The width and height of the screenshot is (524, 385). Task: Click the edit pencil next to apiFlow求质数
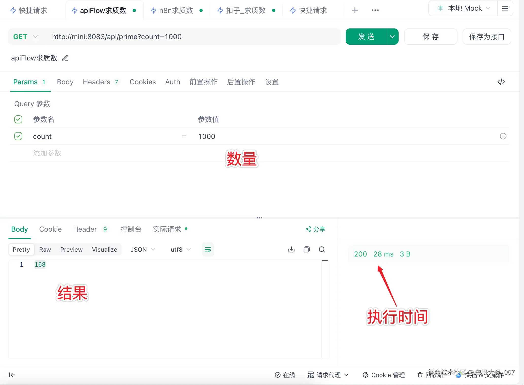tap(65, 58)
